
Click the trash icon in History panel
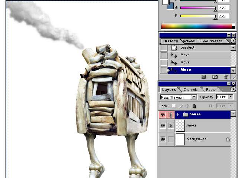pos(225,77)
